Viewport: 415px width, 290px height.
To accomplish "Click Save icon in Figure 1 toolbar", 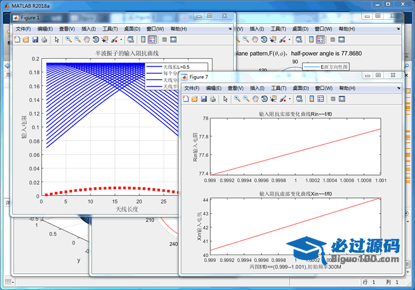I will pos(35,39).
